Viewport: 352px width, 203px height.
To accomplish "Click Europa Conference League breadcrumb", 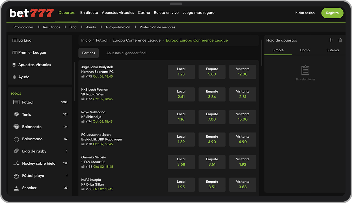I will point(136,40).
